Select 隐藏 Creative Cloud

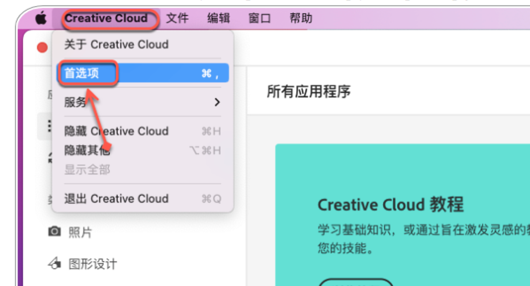[142, 131]
